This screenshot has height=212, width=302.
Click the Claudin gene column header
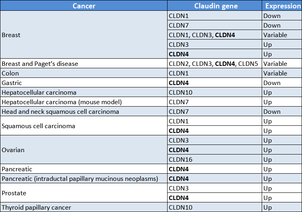coord(216,6)
